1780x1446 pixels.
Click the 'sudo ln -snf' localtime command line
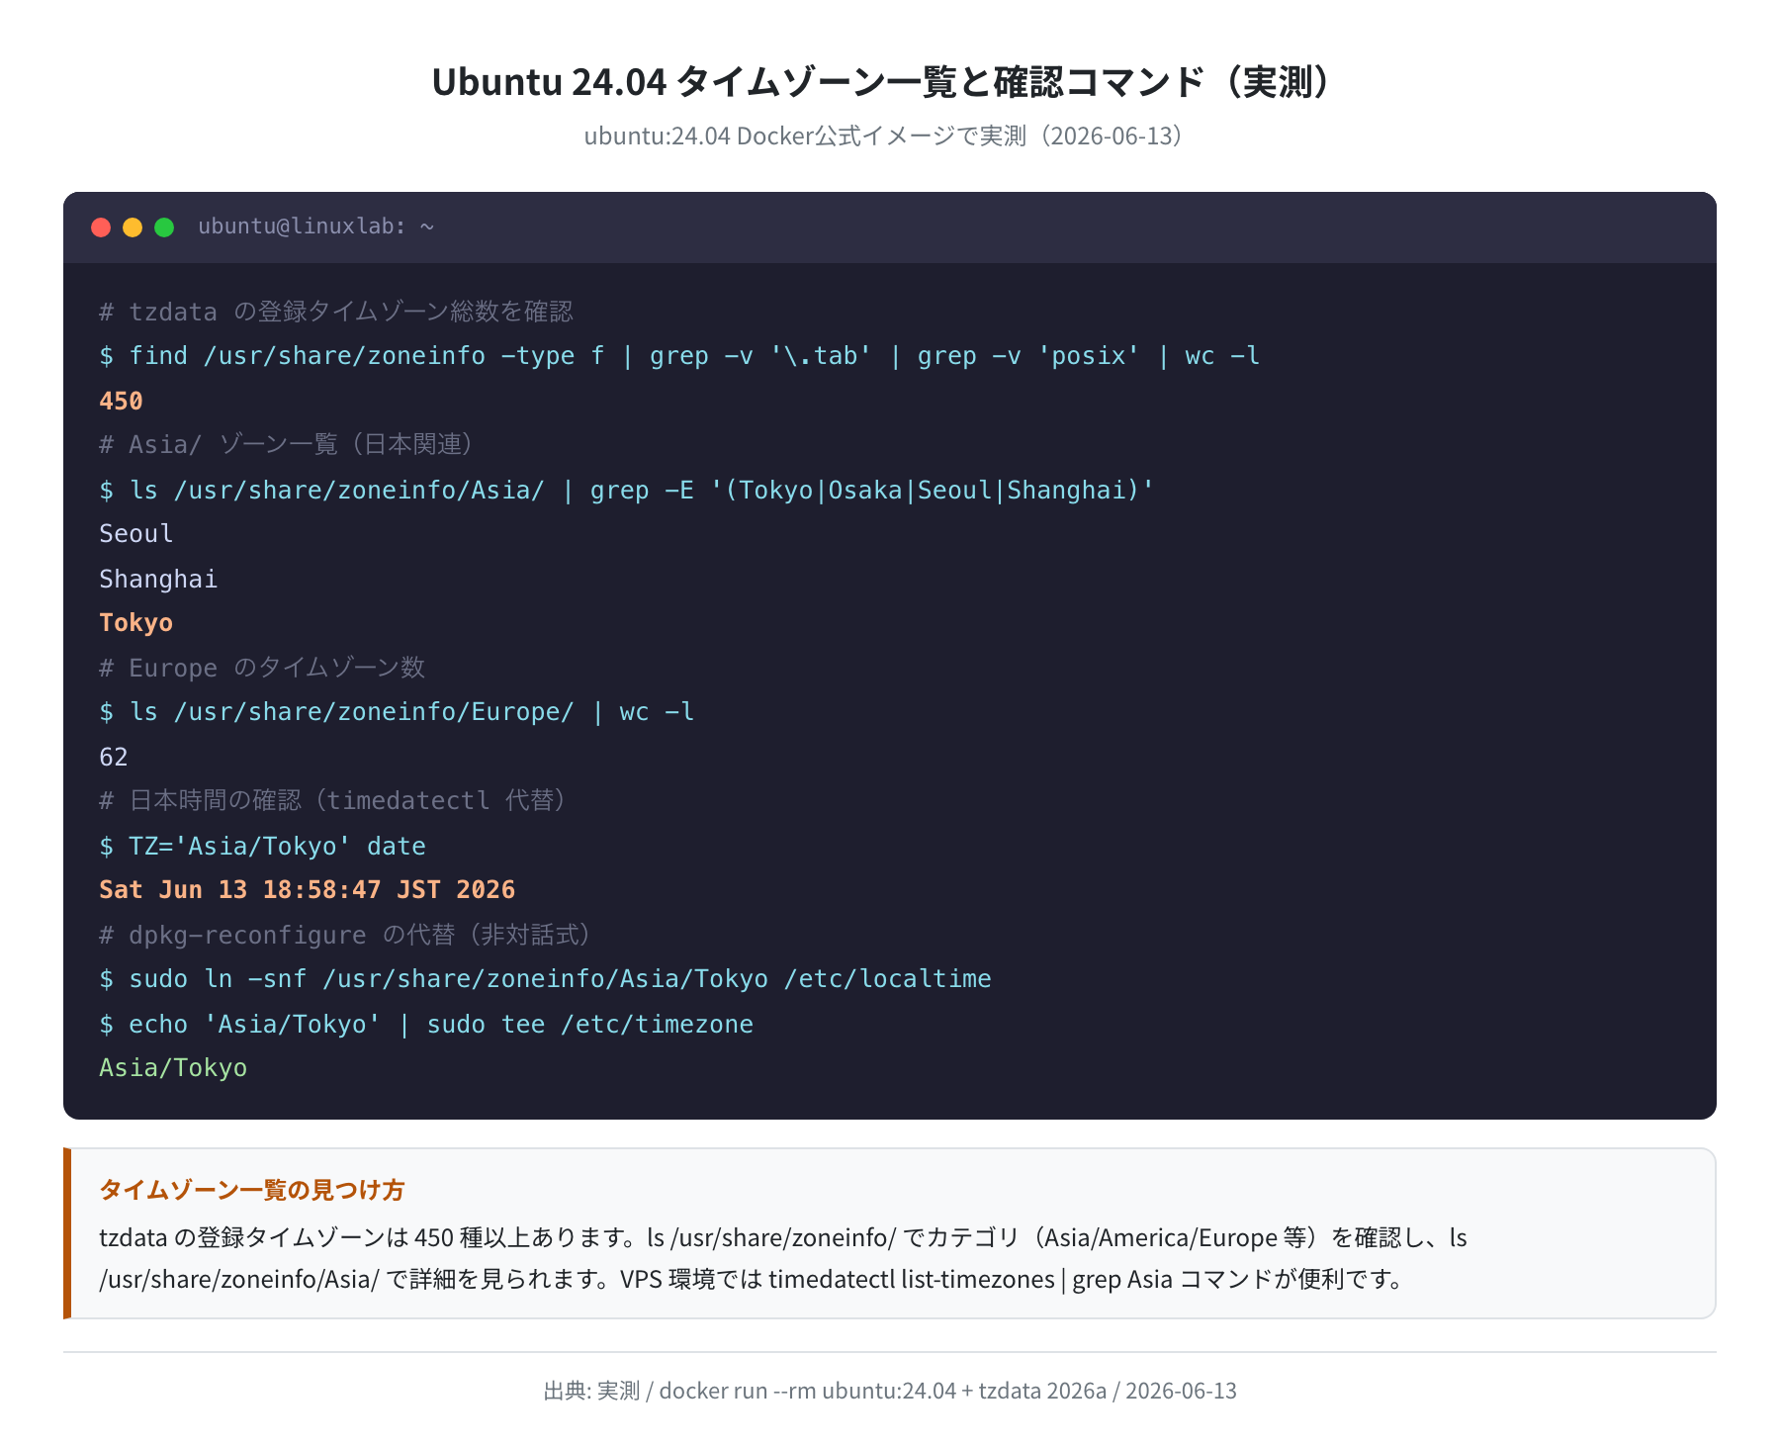point(545,979)
